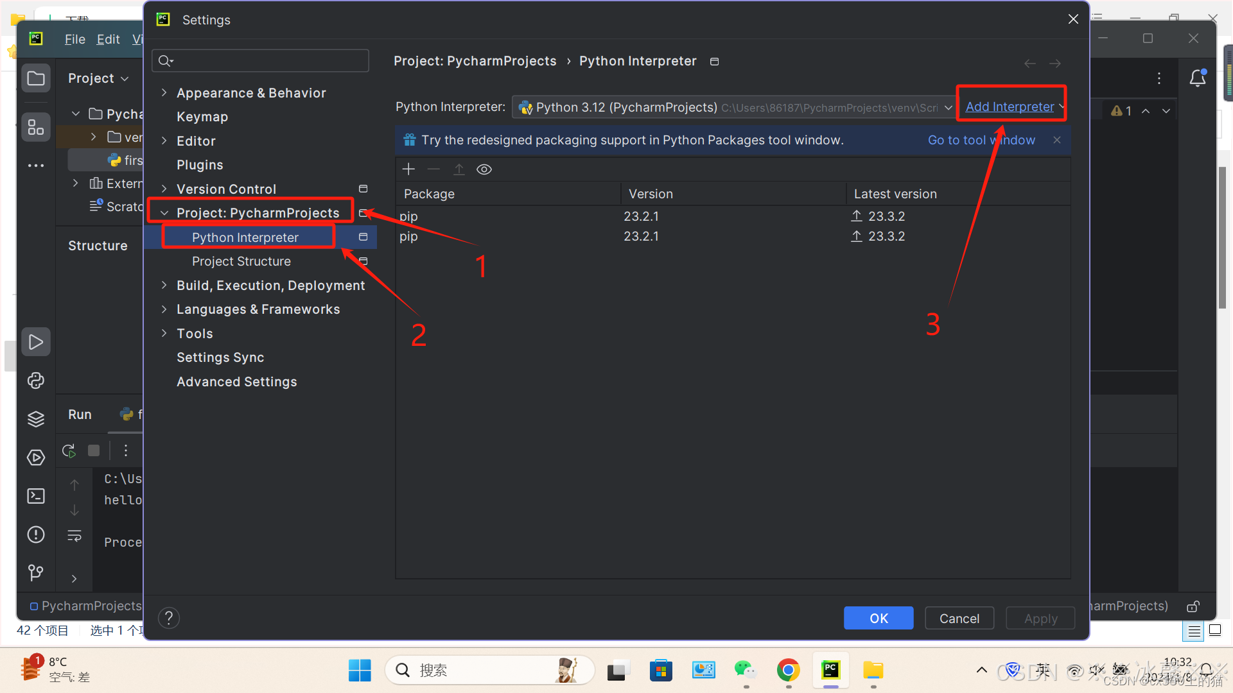Click the settings search field
Viewport: 1233px width, 693px height.
pyautogui.click(x=260, y=61)
